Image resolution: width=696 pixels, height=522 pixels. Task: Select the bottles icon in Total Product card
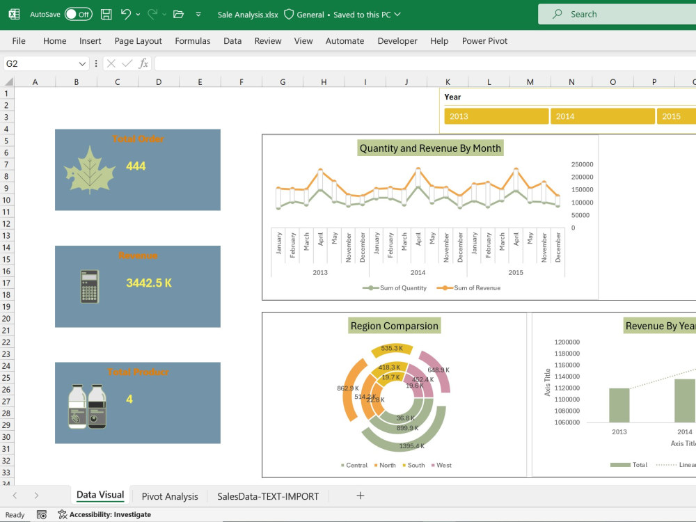[x=87, y=406]
